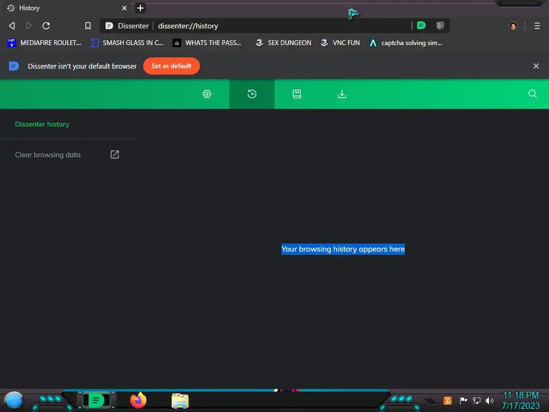Click 'Your browsing history appears here' text
This screenshot has height=412, width=549.
click(343, 249)
